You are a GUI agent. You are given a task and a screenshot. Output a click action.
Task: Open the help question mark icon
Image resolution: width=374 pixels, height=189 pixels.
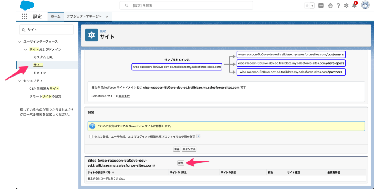coord(338,5)
